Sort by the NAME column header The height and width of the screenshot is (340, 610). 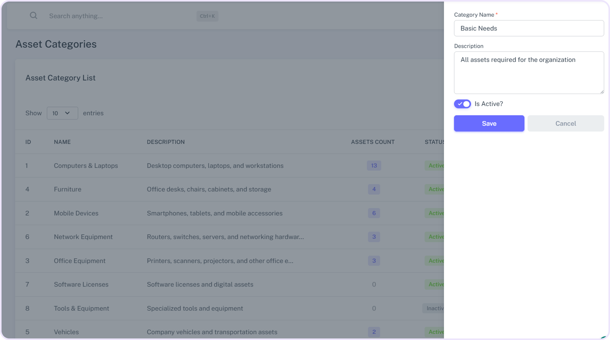62,142
